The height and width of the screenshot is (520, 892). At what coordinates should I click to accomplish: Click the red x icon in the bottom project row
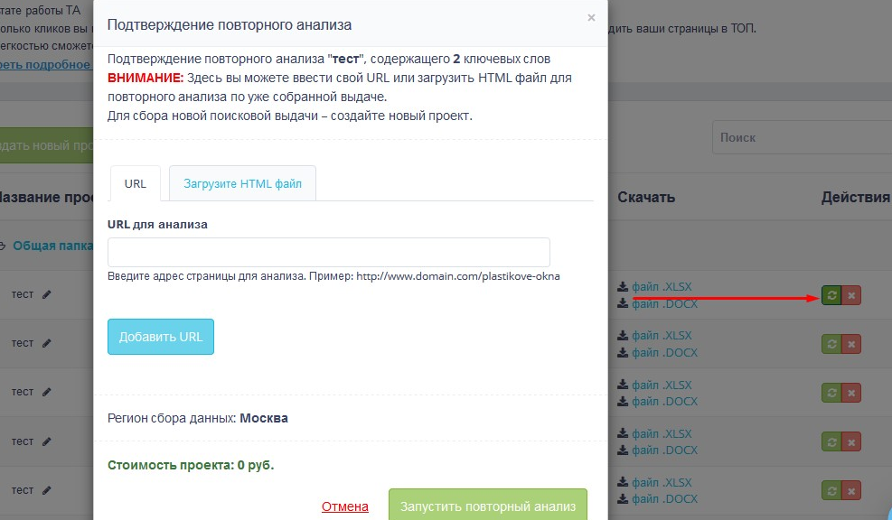[850, 490]
